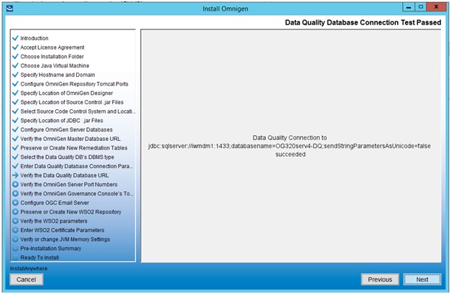
Task: Select Configure OGC Email Server step text
Action: (55, 203)
